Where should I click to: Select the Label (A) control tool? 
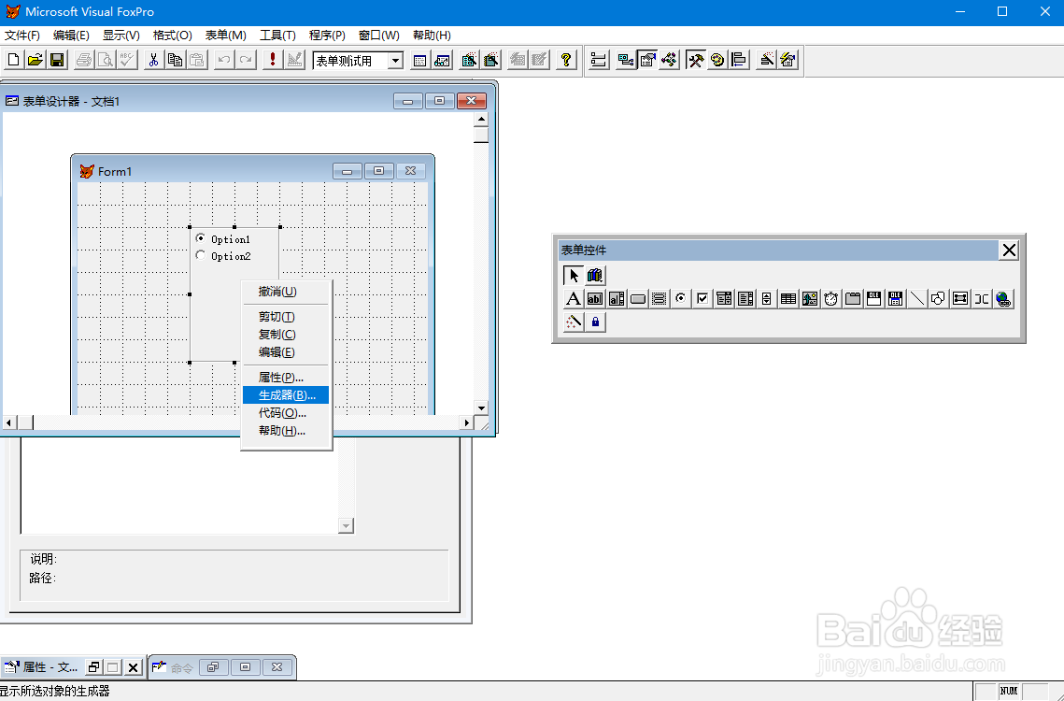(573, 299)
